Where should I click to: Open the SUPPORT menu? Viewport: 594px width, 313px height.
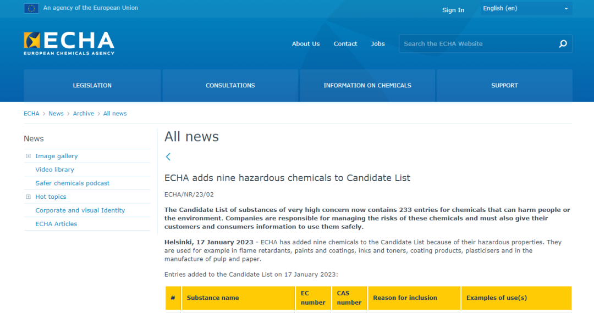[x=504, y=86]
